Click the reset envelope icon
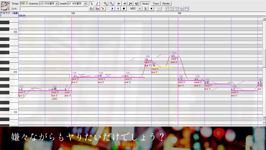 [186, 9]
